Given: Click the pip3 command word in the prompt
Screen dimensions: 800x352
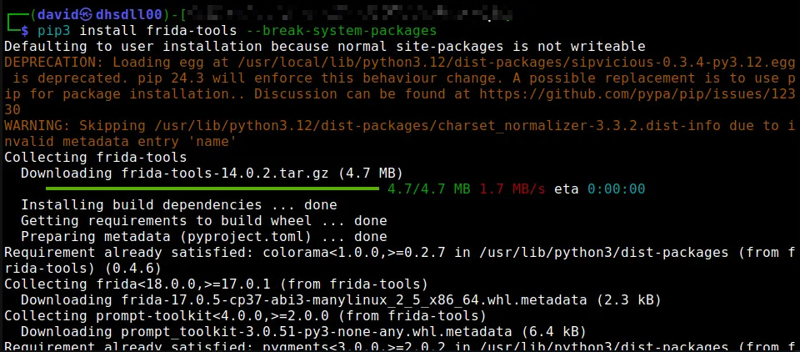Looking at the screenshot, I should [54, 31].
